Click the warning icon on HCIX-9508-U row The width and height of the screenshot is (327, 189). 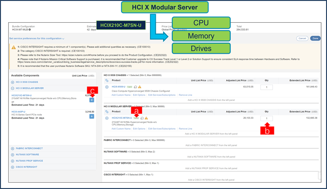pos(140,87)
